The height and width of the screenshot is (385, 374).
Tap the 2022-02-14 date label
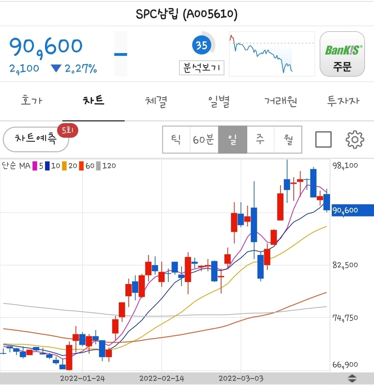click(x=162, y=378)
